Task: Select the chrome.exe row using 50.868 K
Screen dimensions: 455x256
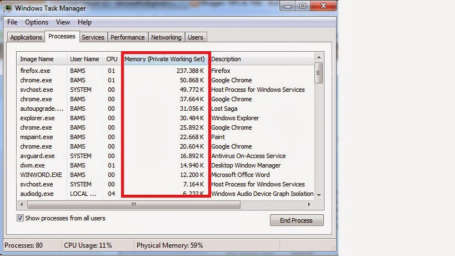Action: 166,80
